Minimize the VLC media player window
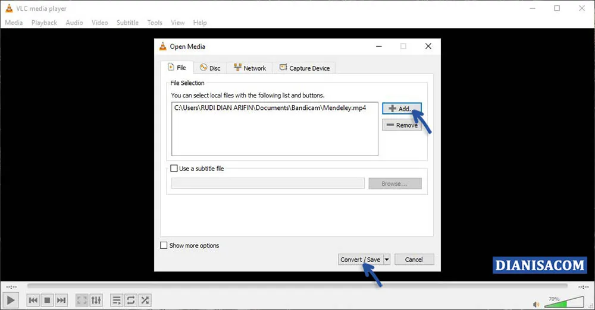Viewport: 595px width, 310px height. point(533,8)
